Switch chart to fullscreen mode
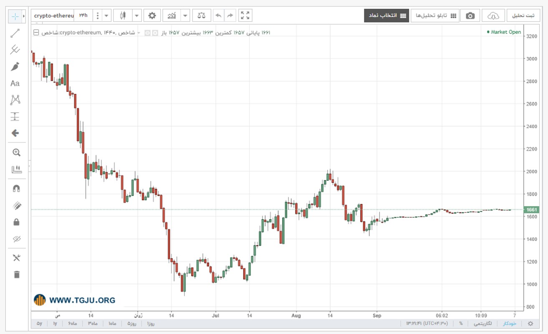Image resolution: width=548 pixels, height=334 pixels. pos(245,16)
